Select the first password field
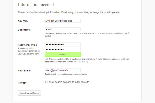Viewport: 155px width, 103px height. coord(63,45)
